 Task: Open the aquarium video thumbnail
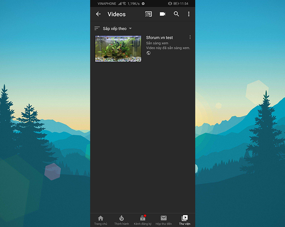(x=118, y=48)
